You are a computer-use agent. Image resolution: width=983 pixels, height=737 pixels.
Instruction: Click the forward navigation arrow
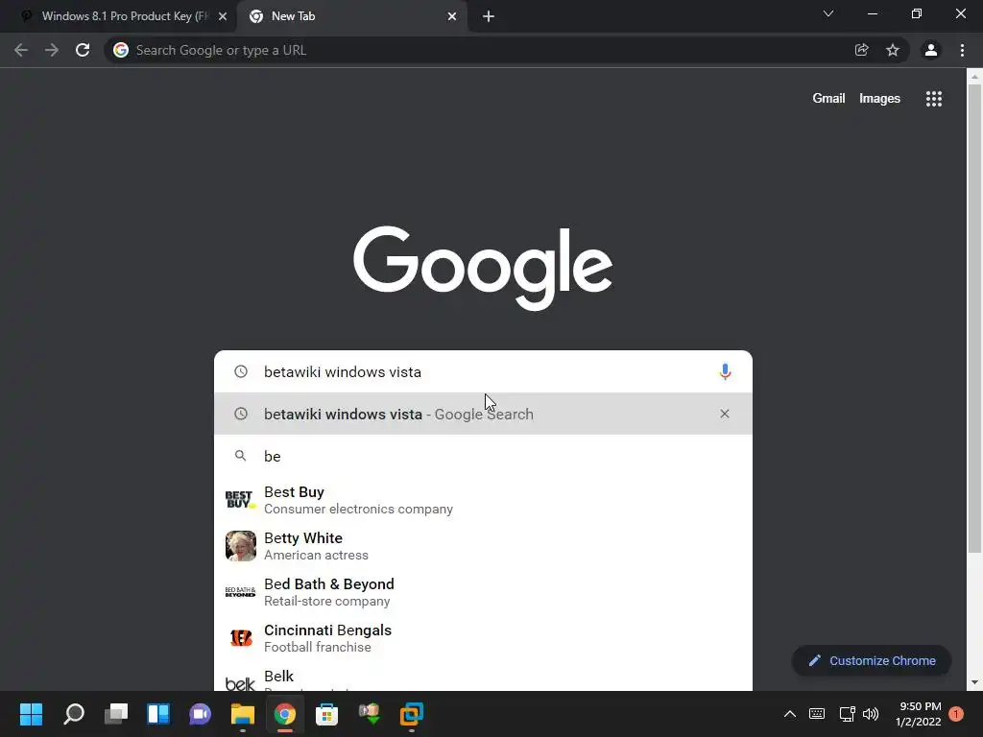[x=52, y=50]
